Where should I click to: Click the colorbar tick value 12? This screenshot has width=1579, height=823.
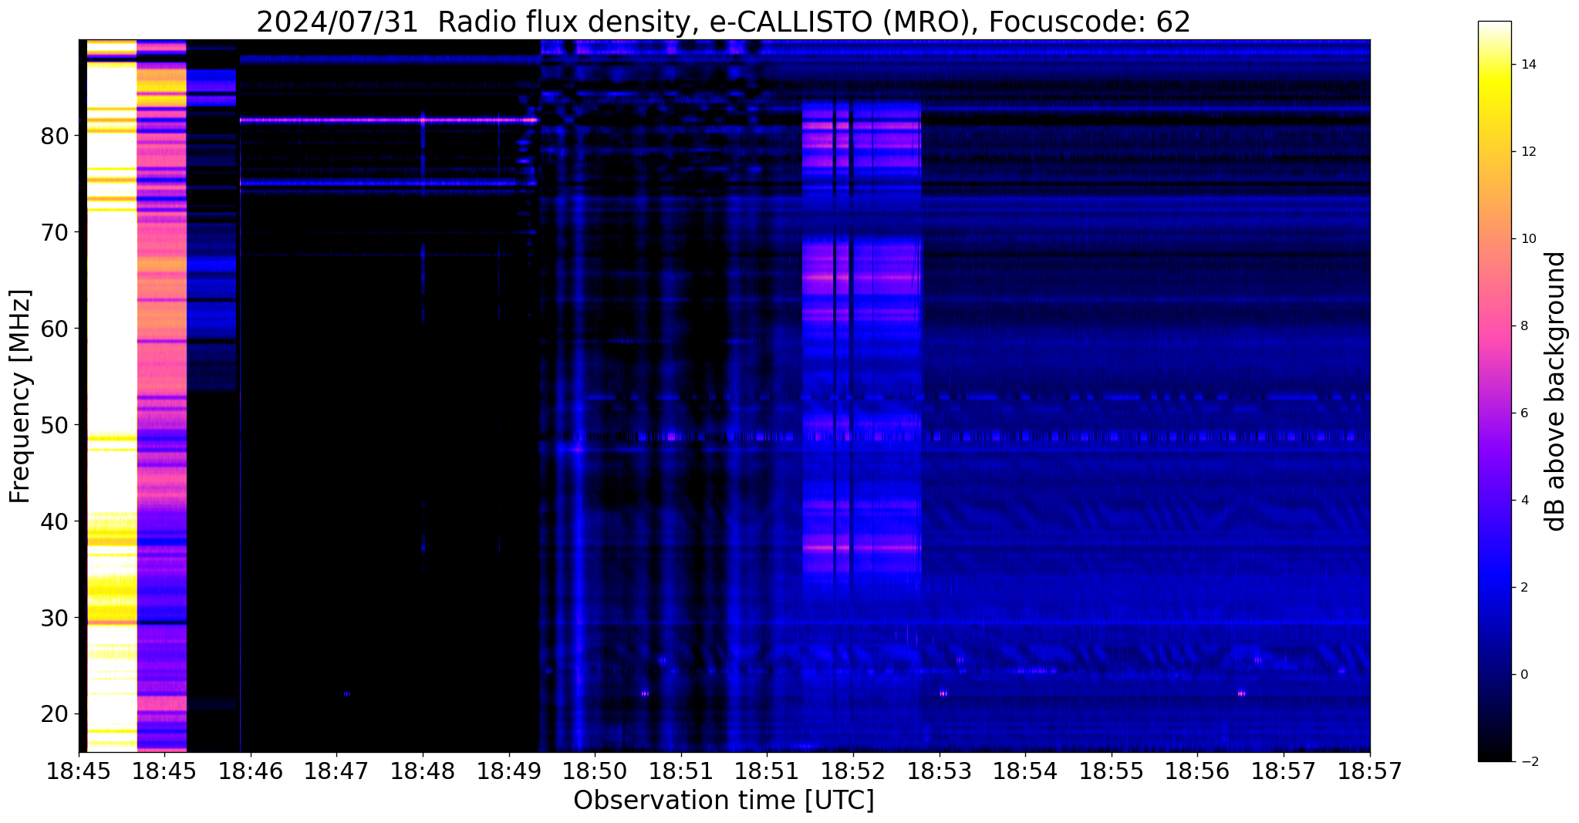1527,152
